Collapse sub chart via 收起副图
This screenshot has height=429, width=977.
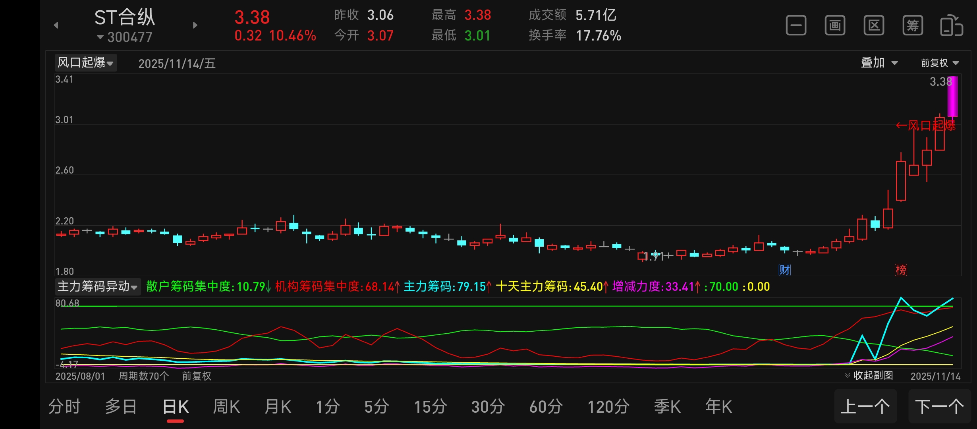click(x=869, y=375)
